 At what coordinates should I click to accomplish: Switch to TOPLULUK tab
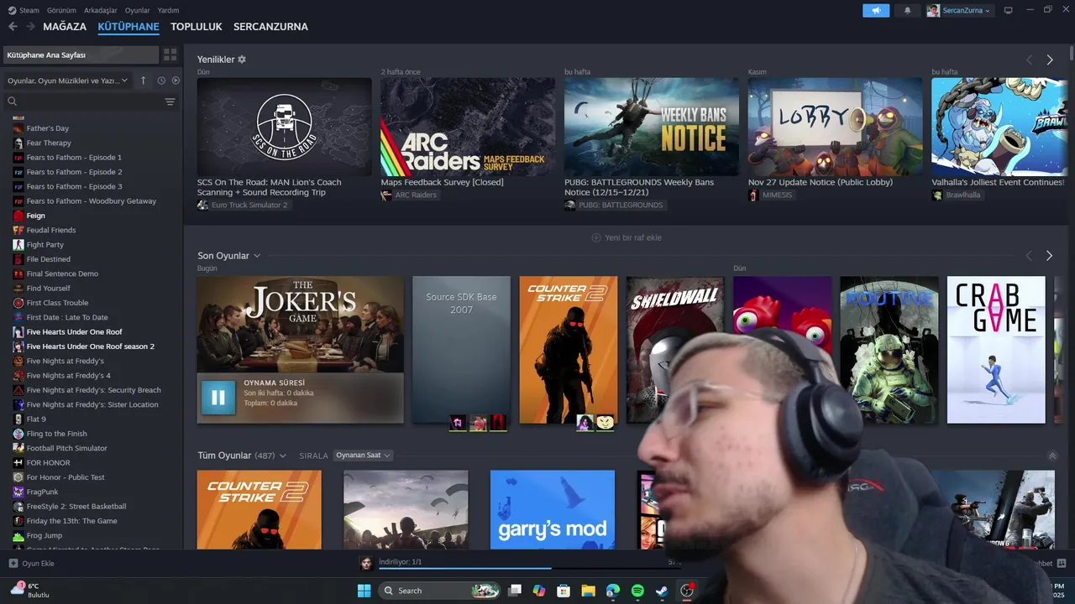196,27
